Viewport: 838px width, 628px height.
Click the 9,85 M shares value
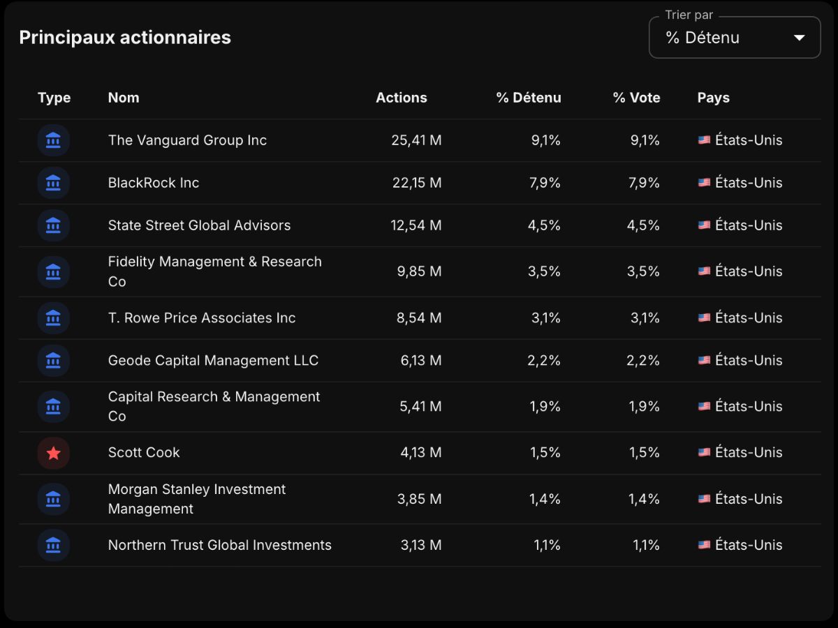(420, 271)
